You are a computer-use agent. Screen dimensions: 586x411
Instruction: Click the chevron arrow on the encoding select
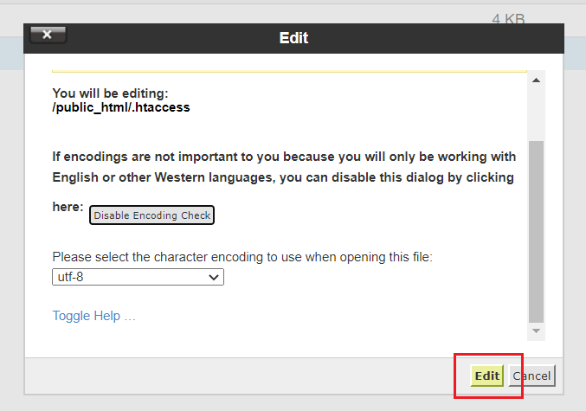(214, 277)
